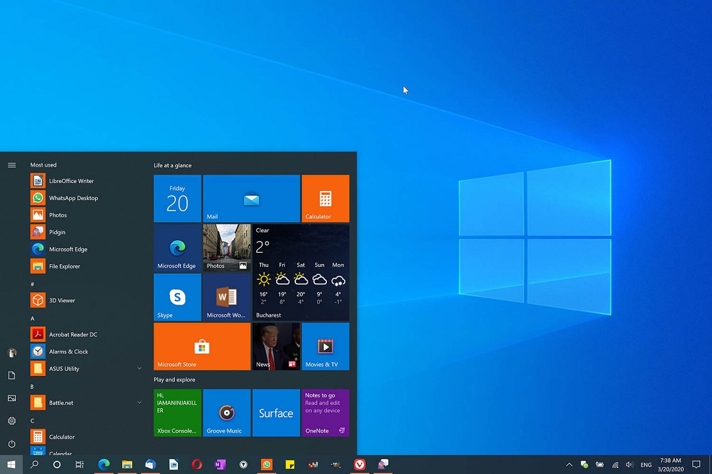Viewport: 712px width, 474px height.
Task: Open Acrobat Reader DC
Action: (x=73, y=334)
